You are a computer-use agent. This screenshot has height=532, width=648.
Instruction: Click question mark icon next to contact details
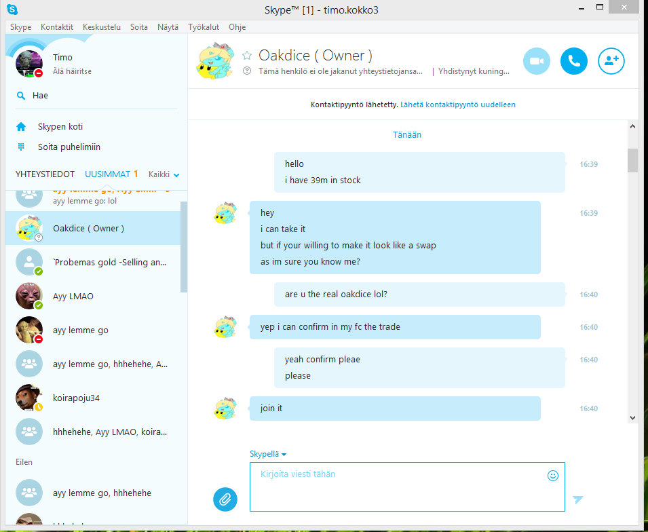click(x=247, y=71)
